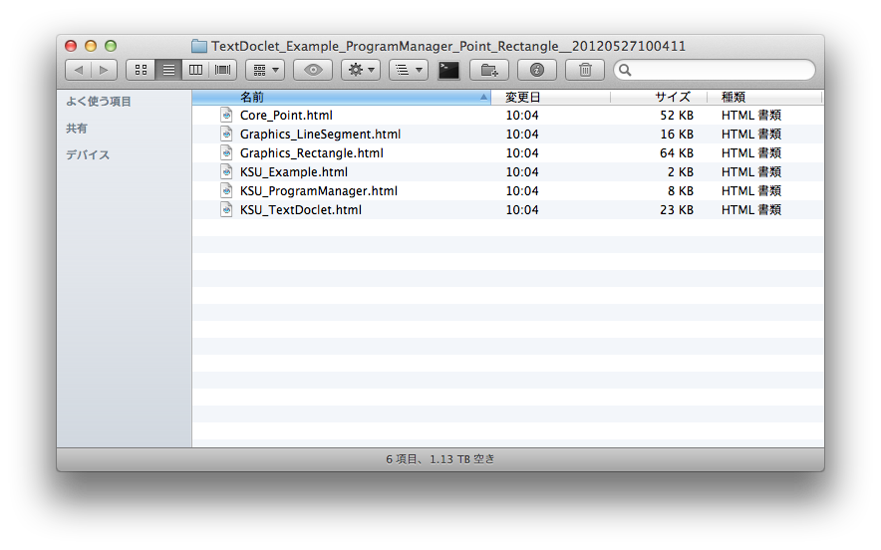Expand the よく使う項目 sidebar section
Image resolution: width=881 pixels, height=550 pixels.
tap(99, 102)
